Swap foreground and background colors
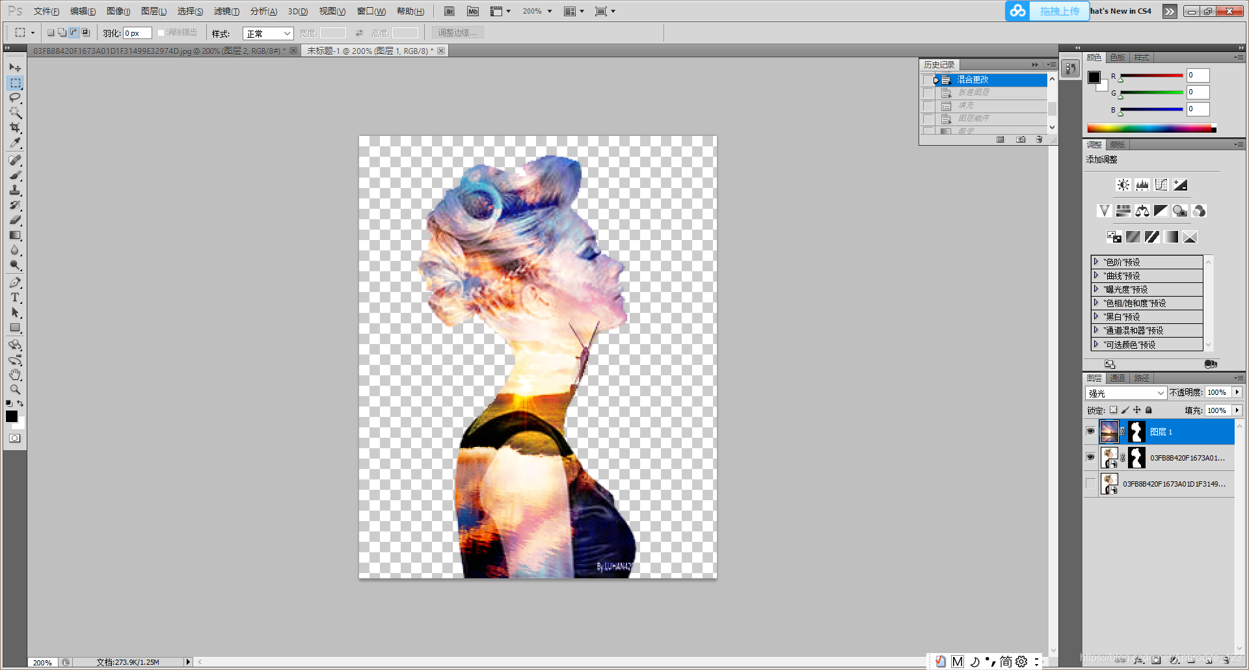 pos(20,403)
